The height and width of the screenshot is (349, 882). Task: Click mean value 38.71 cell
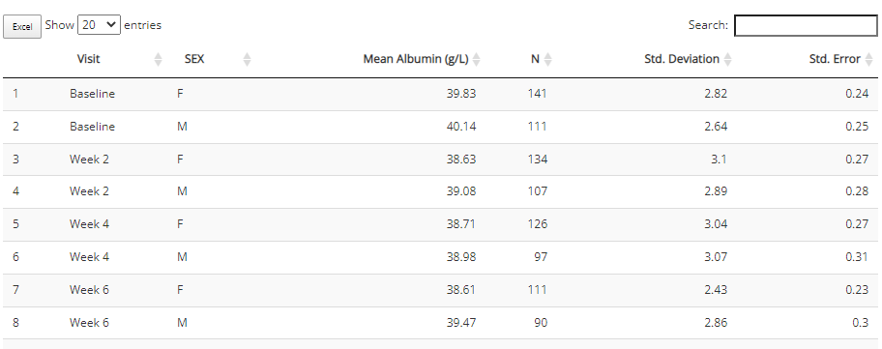coord(461,224)
